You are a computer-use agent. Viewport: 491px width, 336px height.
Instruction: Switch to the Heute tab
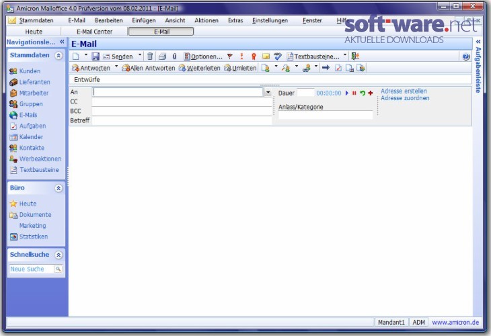(34, 32)
